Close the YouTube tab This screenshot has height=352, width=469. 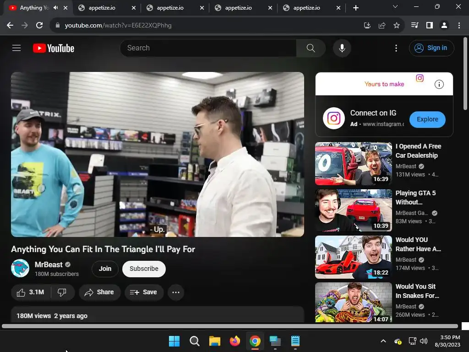[x=65, y=8]
